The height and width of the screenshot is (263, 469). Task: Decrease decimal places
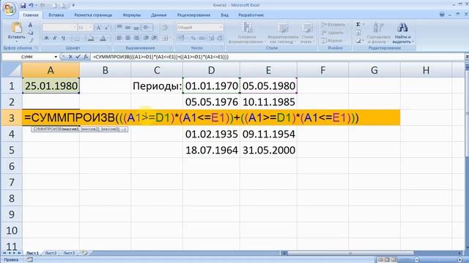(x=220, y=38)
